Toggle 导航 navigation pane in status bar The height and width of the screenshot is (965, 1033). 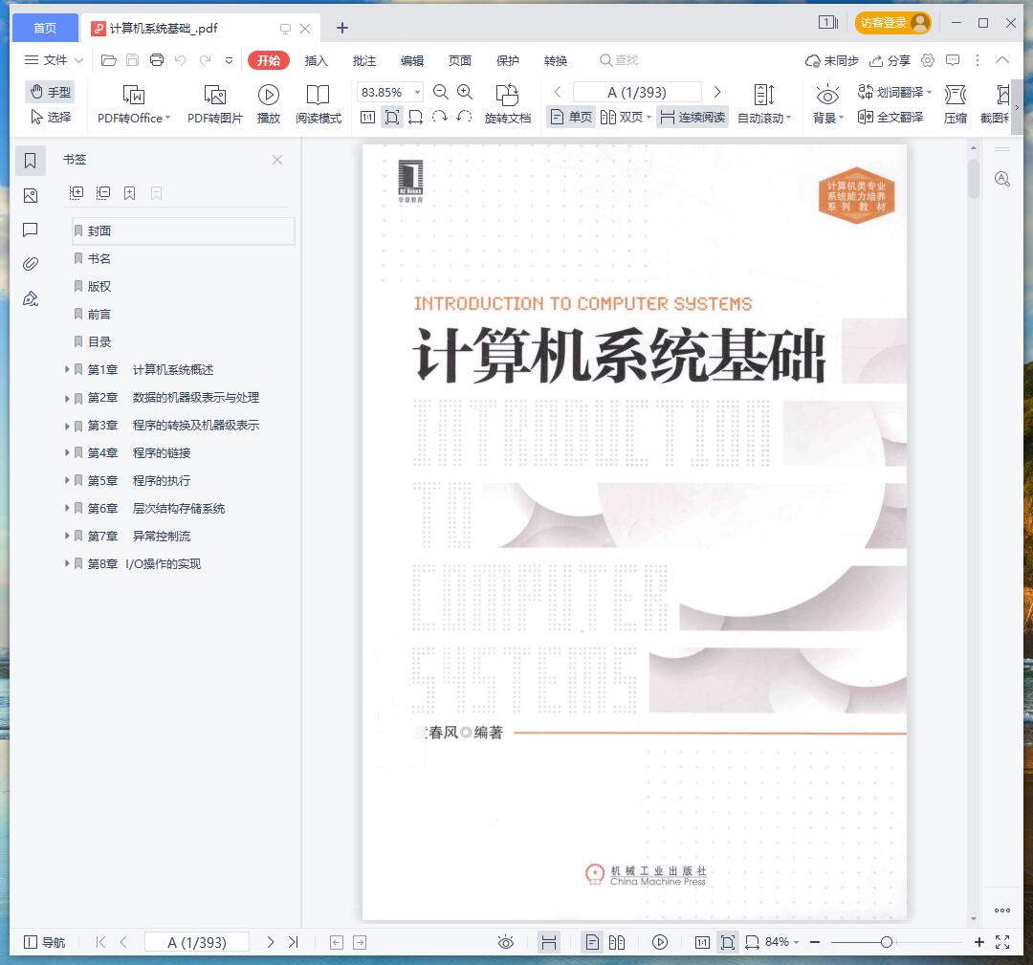point(44,942)
